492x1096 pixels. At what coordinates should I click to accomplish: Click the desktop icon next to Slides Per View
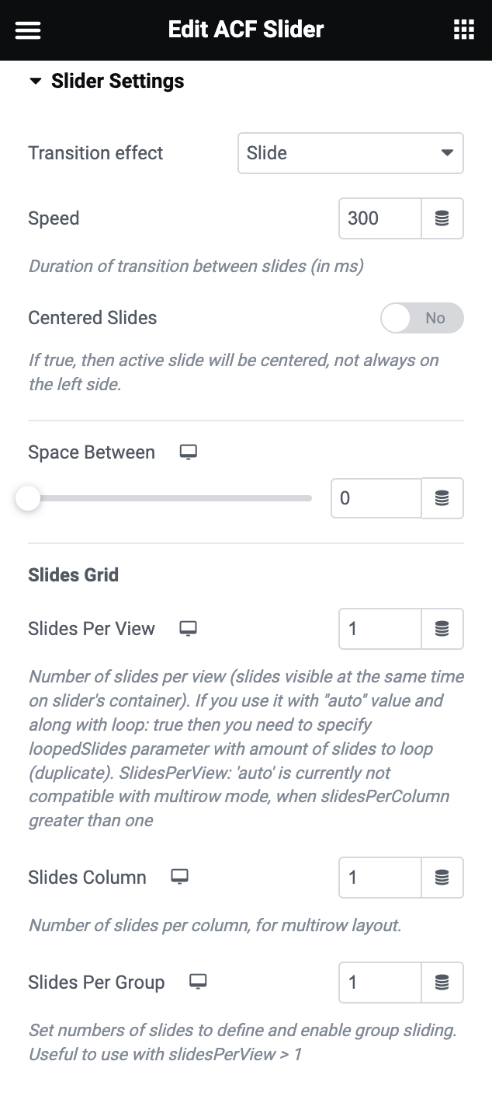[188, 628]
